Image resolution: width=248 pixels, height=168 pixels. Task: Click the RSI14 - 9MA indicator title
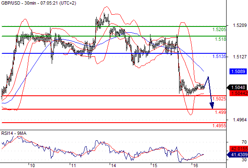coord(14,134)
